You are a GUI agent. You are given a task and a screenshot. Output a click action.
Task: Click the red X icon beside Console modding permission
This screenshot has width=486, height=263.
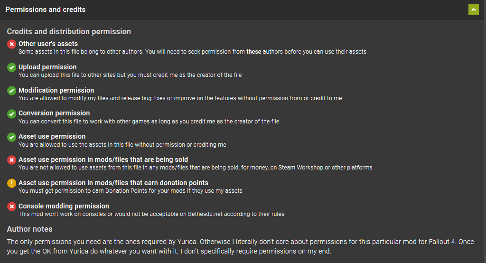point(12,207)
